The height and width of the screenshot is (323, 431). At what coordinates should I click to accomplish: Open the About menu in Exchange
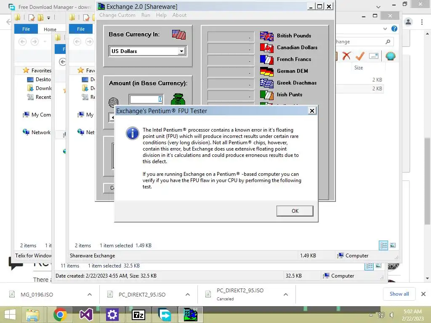pyautogui.click(x=179, y=15)
